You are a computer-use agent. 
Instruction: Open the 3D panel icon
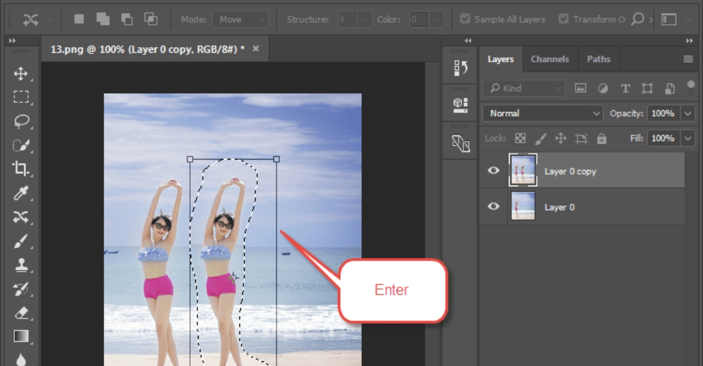[460, 104]
